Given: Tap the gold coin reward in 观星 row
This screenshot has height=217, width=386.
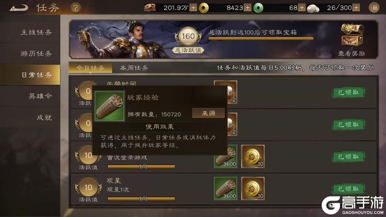Looking at the screenshot, I should [x=253, y=188].
